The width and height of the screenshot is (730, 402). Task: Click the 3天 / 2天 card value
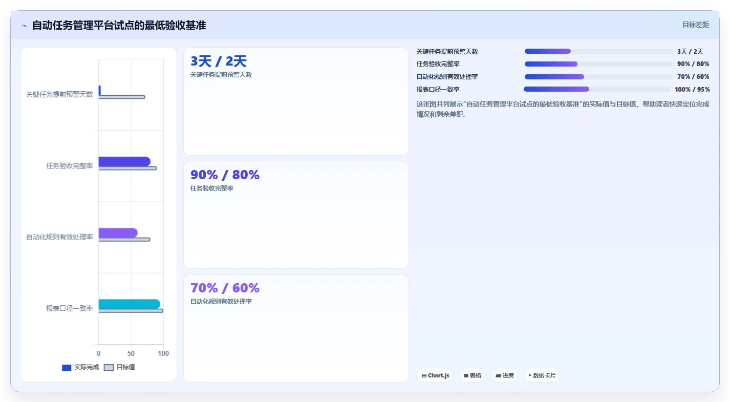click(x=219, y=61)
